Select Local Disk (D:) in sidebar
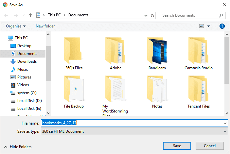The height and width of the screenshot is (154, 230). (29, 101)
